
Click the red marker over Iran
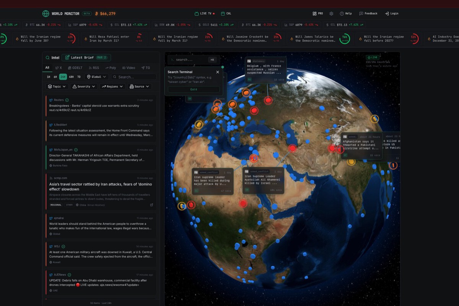click(x=293, y=148)
